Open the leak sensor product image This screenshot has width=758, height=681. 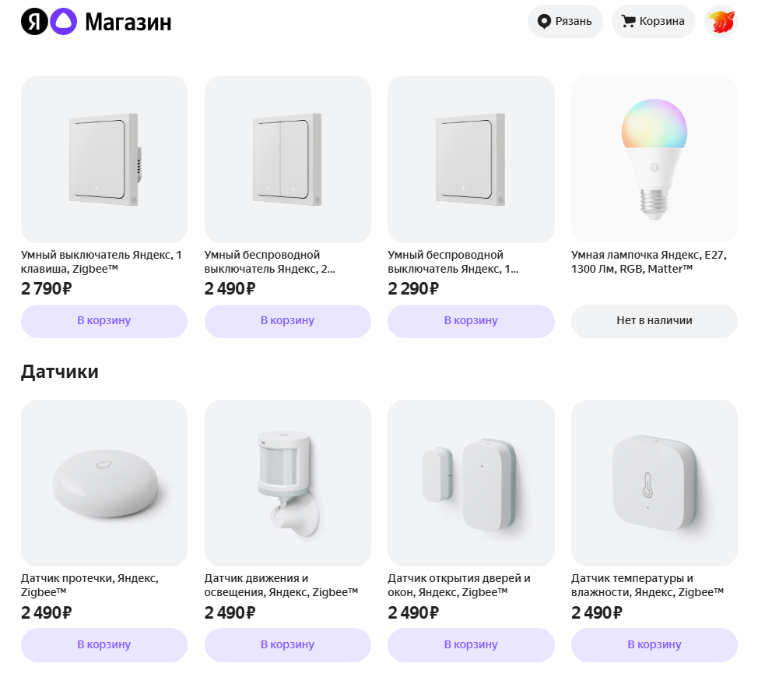(104, 483)
